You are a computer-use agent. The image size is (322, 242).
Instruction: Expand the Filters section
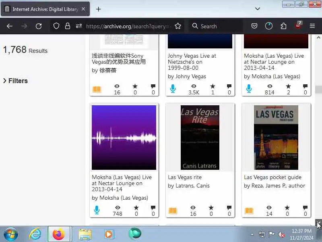coord(15,81)
